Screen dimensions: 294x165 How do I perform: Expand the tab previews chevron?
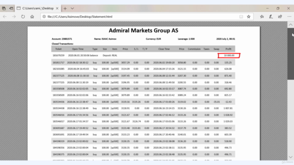click(x=72, y=8)
